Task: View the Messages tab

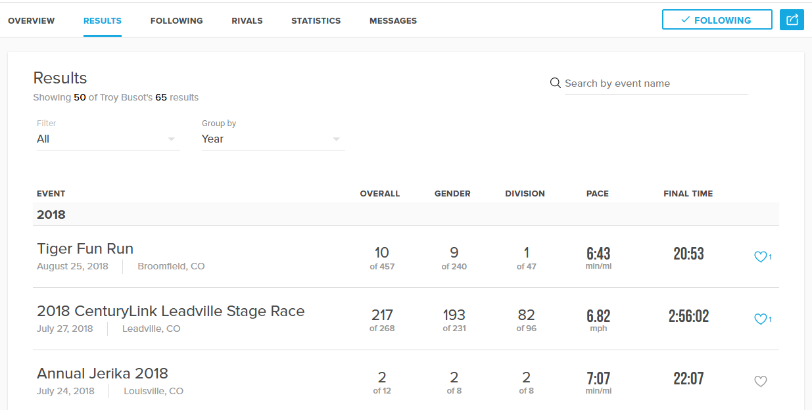Action: 393,21
